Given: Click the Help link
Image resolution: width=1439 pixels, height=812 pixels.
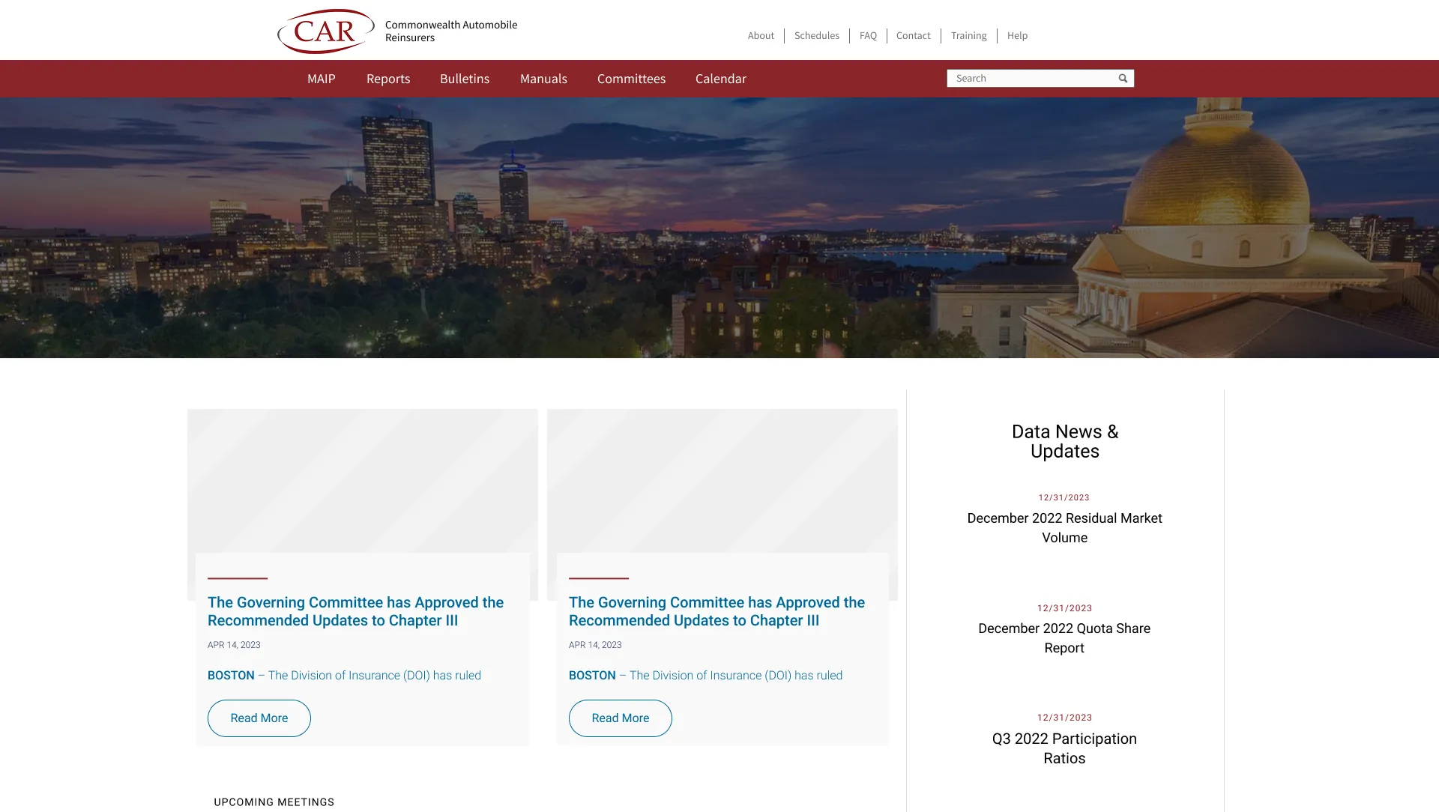Looking at the screenshot, I should [1017, 36].
